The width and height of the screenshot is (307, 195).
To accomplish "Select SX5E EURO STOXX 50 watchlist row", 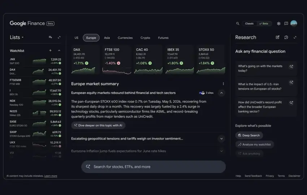I will (x=35, y=124).
